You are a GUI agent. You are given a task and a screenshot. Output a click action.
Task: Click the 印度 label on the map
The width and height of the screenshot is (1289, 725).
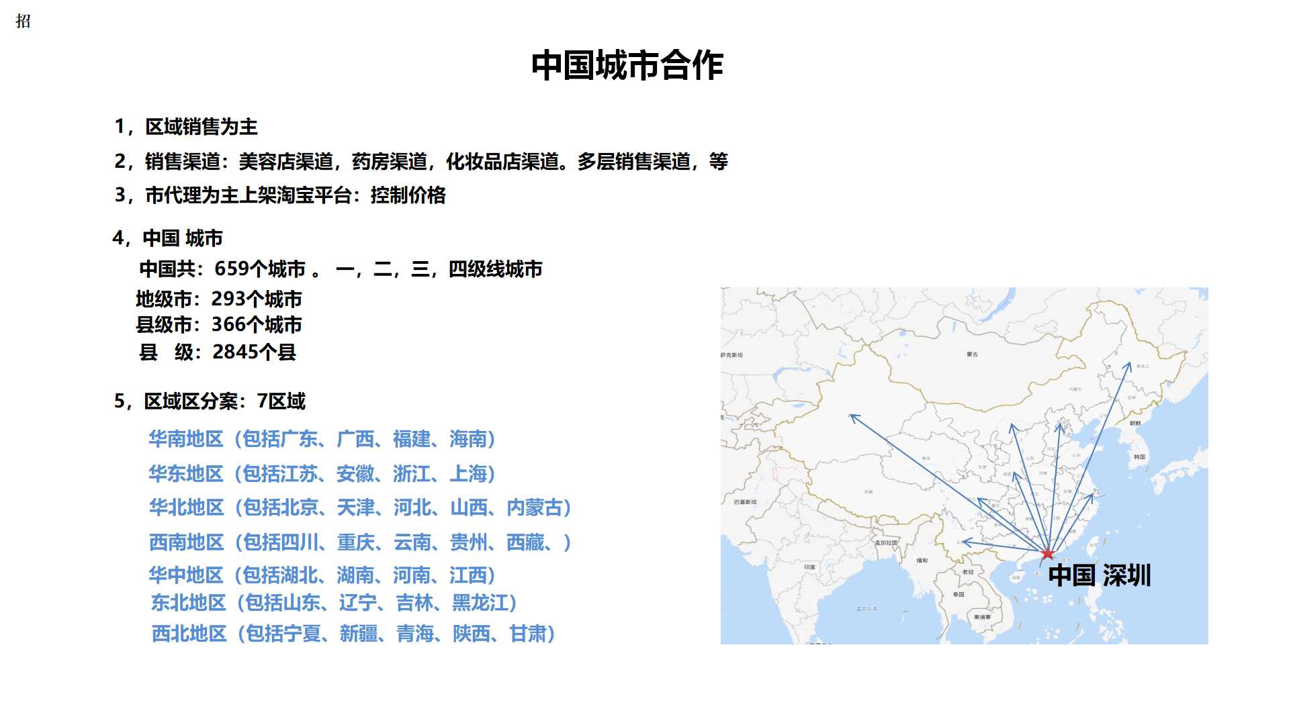click(809, 567)
